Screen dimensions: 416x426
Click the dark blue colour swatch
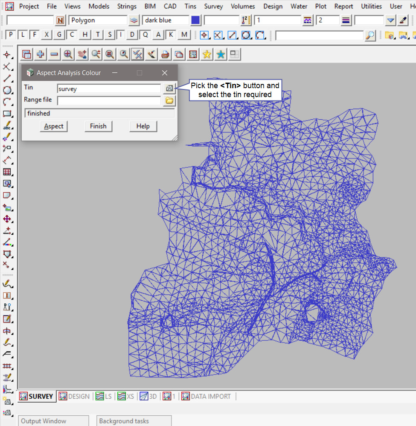196,20
